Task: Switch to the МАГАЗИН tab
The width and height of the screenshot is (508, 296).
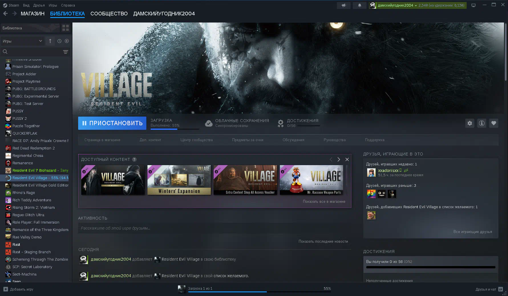Action: point(33,13)
